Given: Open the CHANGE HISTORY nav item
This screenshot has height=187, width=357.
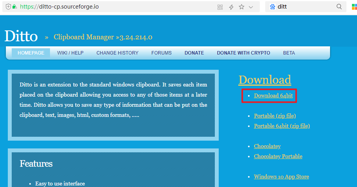Looking at the screenshot, I should (x=118, y=53).
